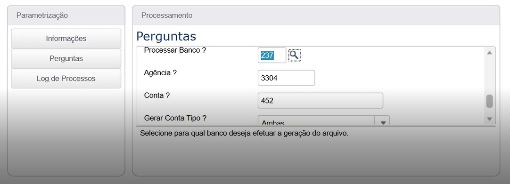Open the Perguntas section
The height and width of the screenshot is (184, 510).
pyautogui.click(x=66, y=59)
